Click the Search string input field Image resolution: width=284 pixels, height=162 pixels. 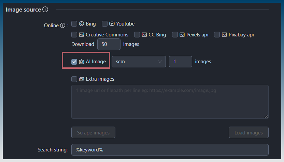click(170, 150)
